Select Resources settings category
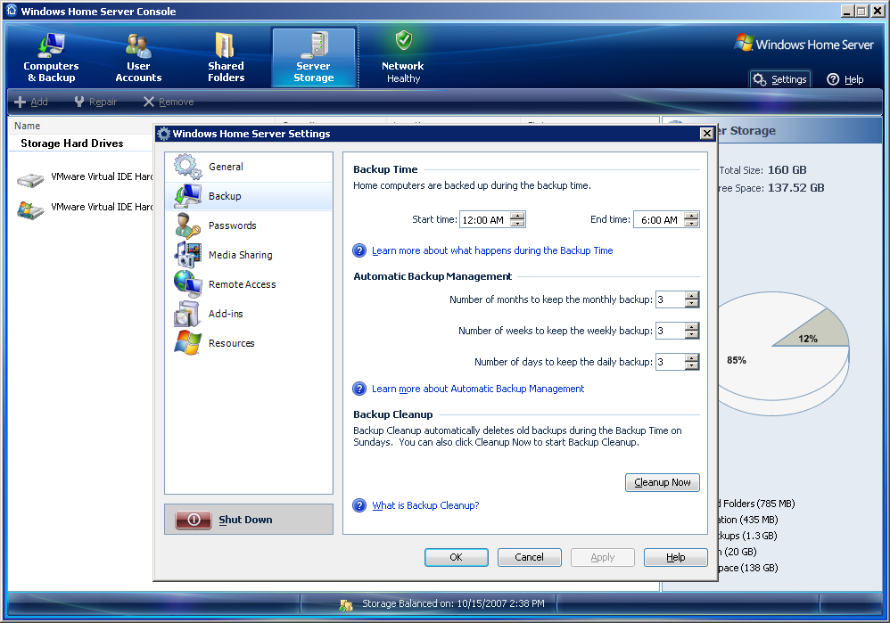The width and height of the screenshot is (890, 623). pos(249,343)
